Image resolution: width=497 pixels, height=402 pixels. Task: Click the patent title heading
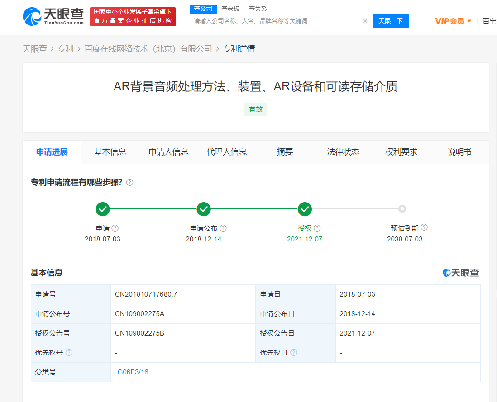tap(255, 87)
